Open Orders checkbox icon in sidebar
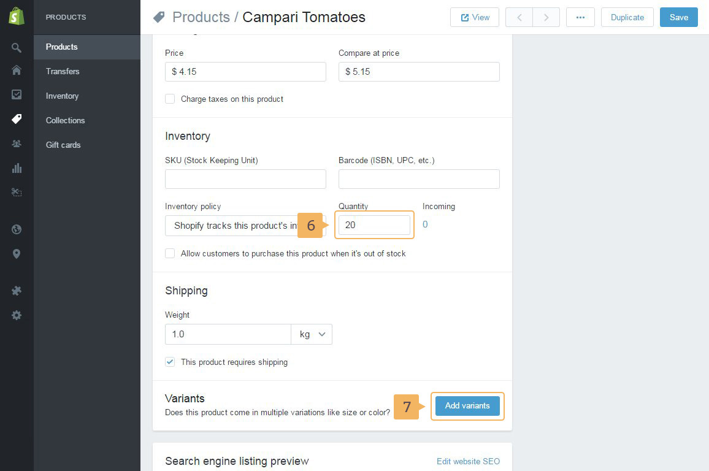 (17, 94)
